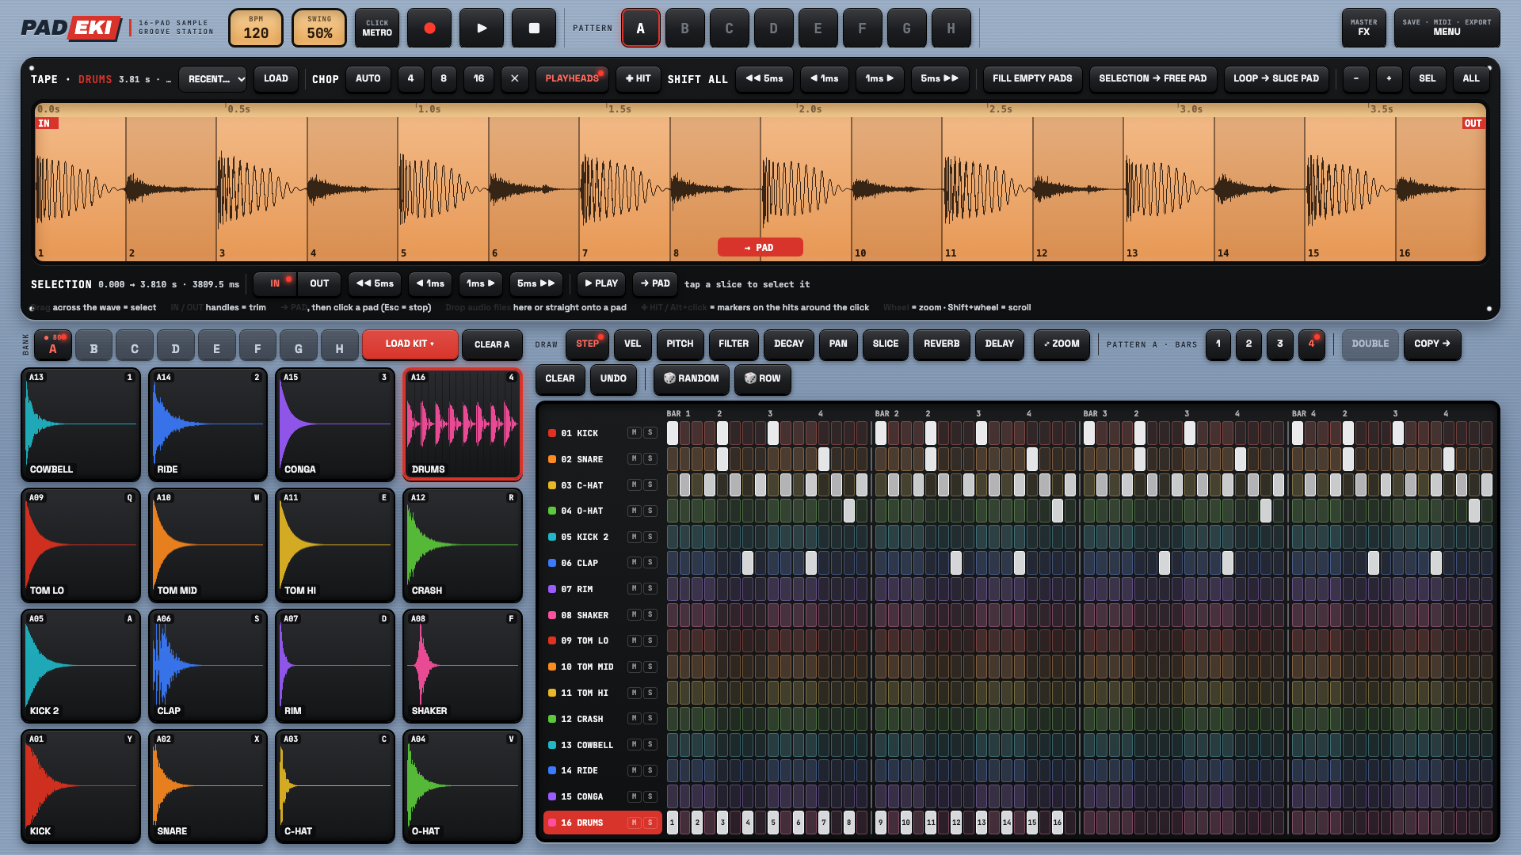Click CLEAR A to empty the bank

click(492, 344)
